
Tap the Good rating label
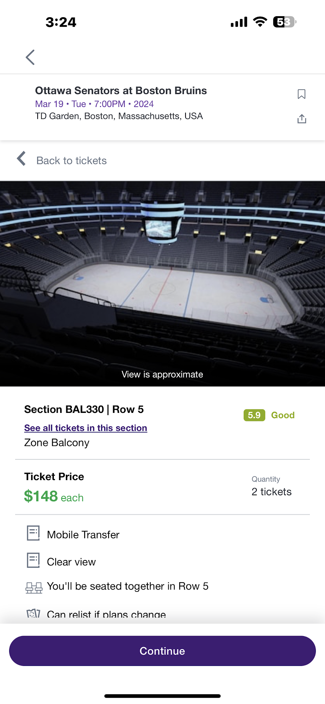point(283,415)
